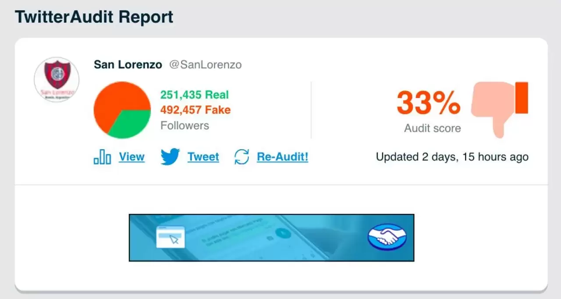This screenshot has width=561, height=299.
Task: Click the 33% audit score number
Action: pos(428,103)
